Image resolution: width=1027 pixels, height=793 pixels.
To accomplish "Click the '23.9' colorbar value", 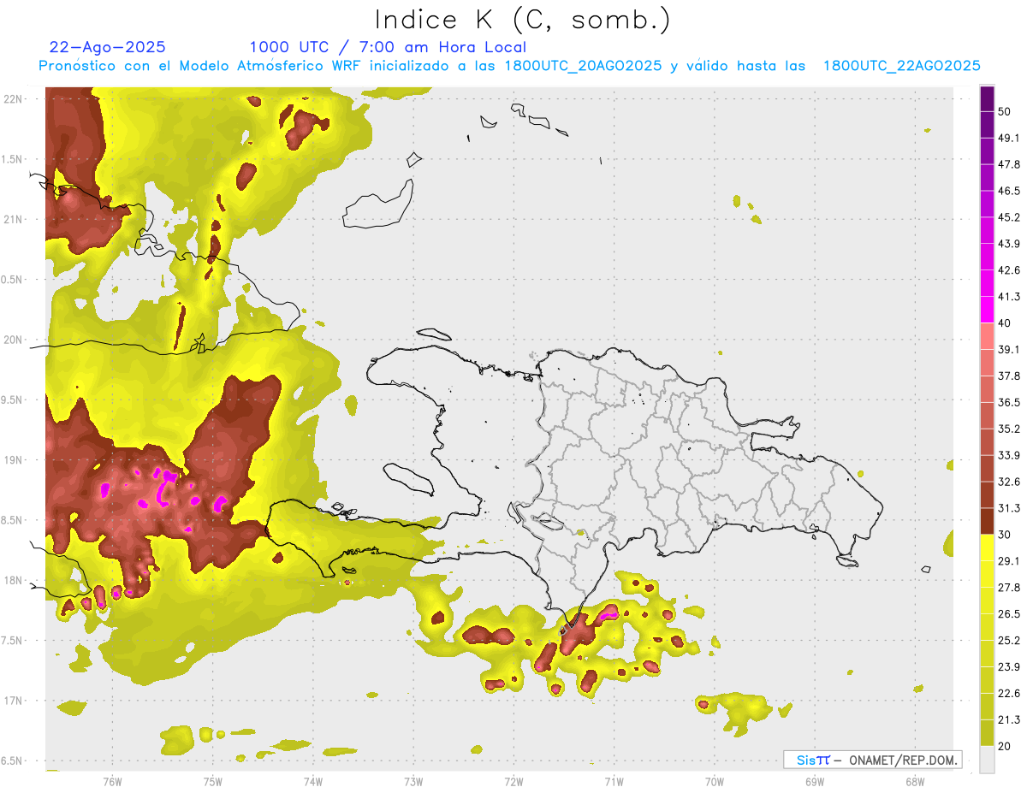I will [1009, 667].
